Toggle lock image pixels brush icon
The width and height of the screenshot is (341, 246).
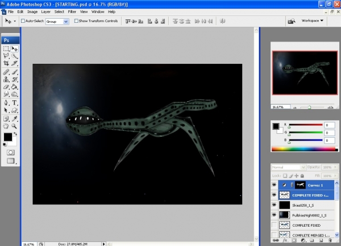[x=291, y=175]
